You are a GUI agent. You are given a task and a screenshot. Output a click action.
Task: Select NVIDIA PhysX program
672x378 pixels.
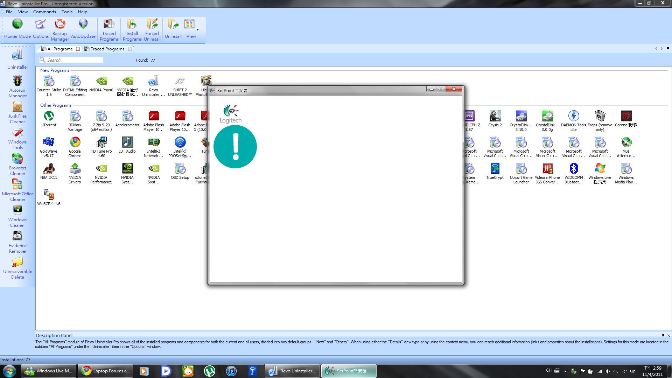pyautogui.click(x=101, y=84)
